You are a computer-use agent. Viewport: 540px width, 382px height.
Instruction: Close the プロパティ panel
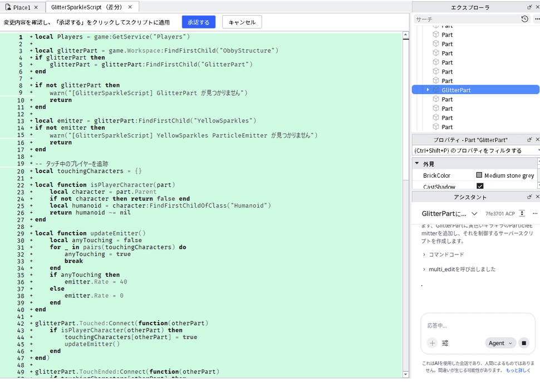point(537,140)
